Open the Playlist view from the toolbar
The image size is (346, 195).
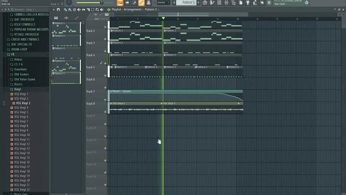click(x=205, y=3)
